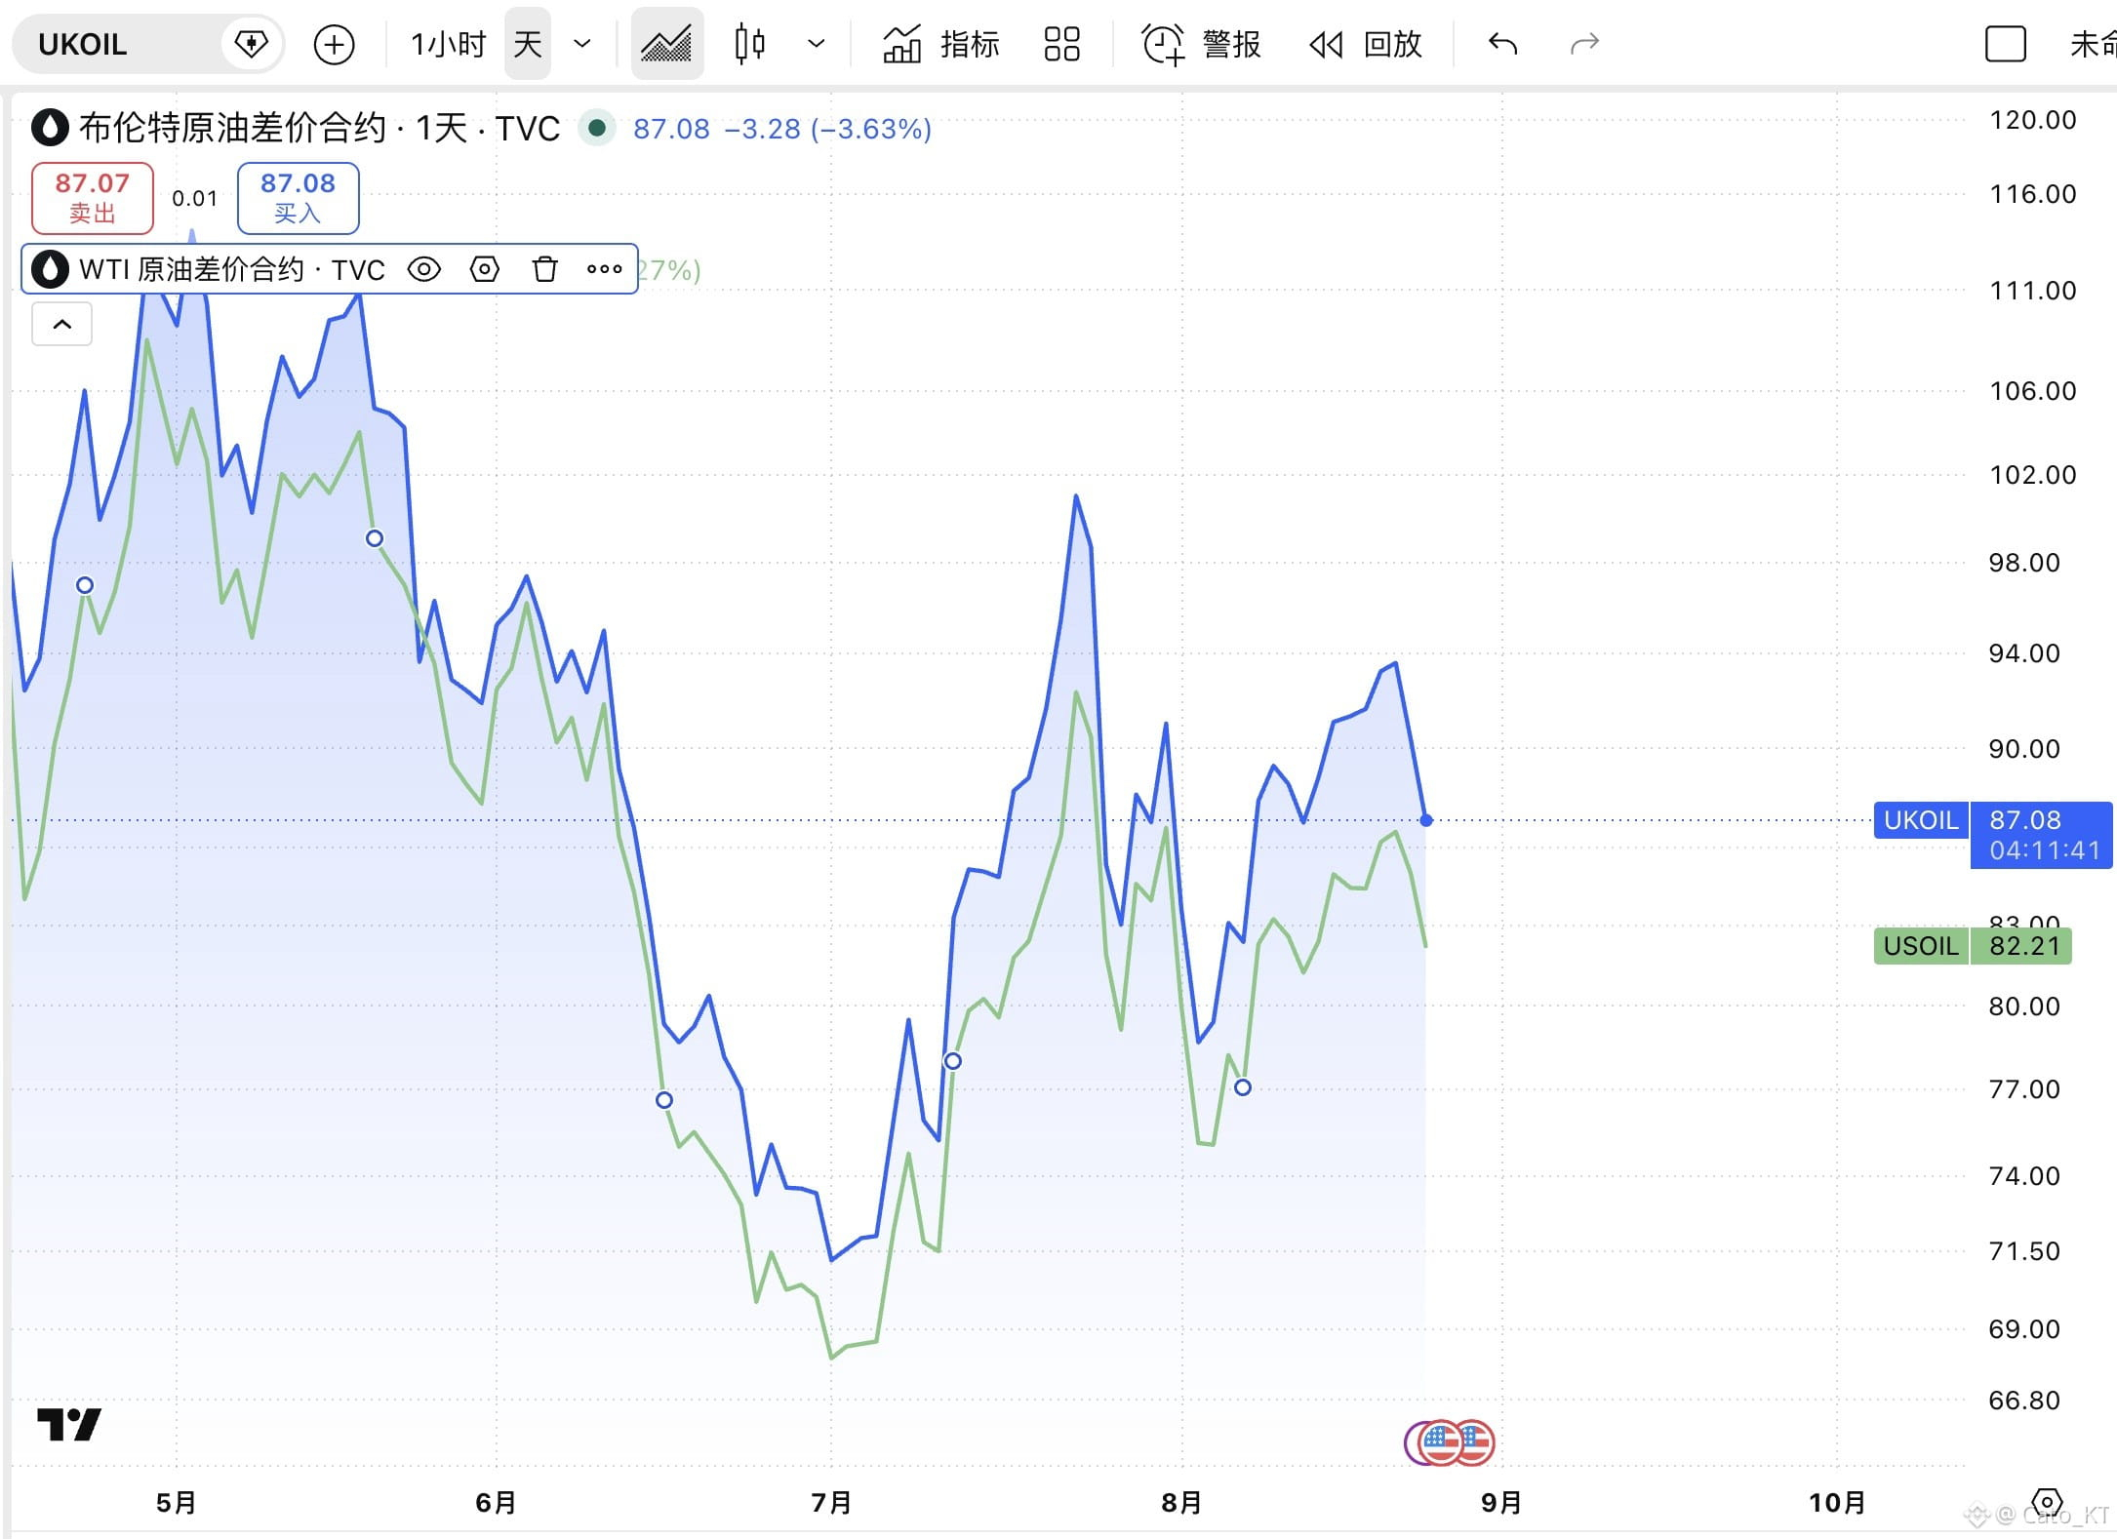The image size is (2117, 1539).
Task: Open the indicator templates grid icon
Action: pos(1061,44)
